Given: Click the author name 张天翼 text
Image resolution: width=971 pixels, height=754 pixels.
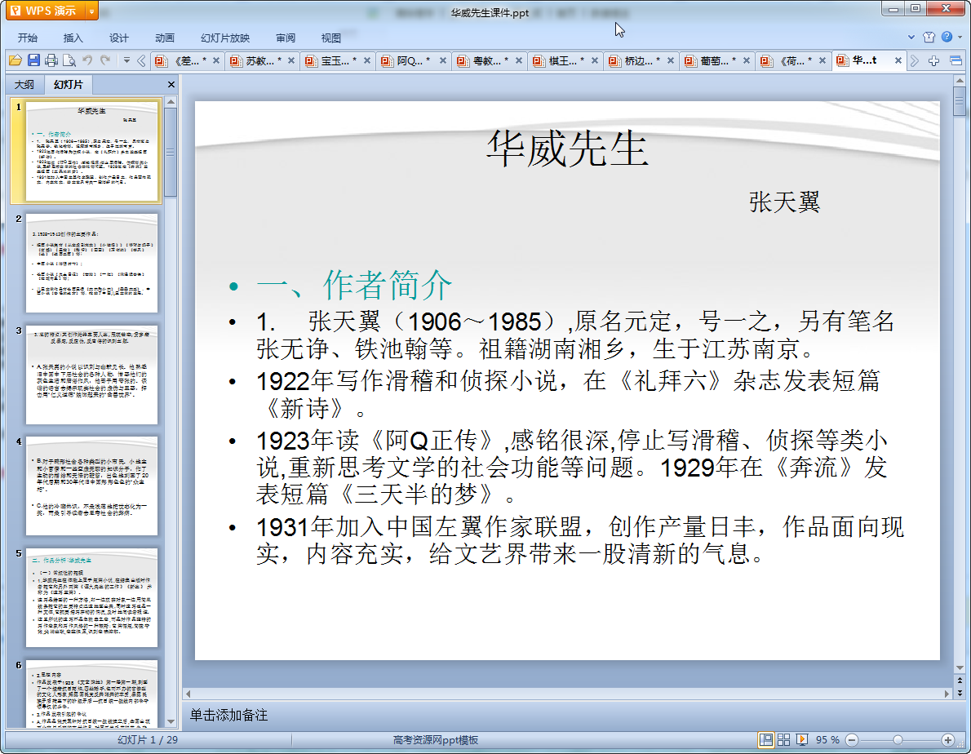Looking at the screenshot, I should [x=785, y=202].
